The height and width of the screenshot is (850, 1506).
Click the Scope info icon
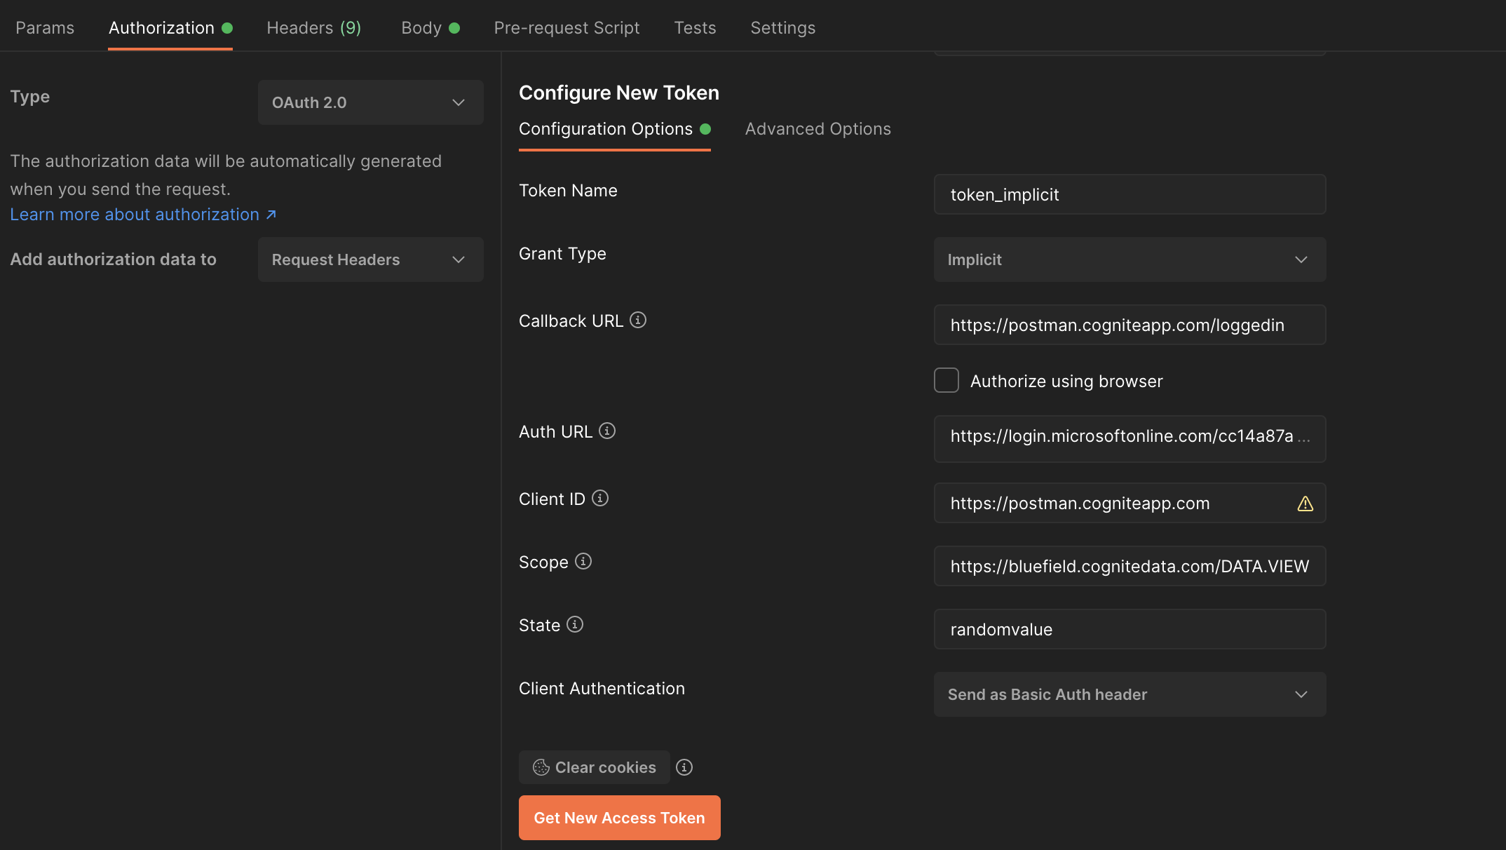583,561
